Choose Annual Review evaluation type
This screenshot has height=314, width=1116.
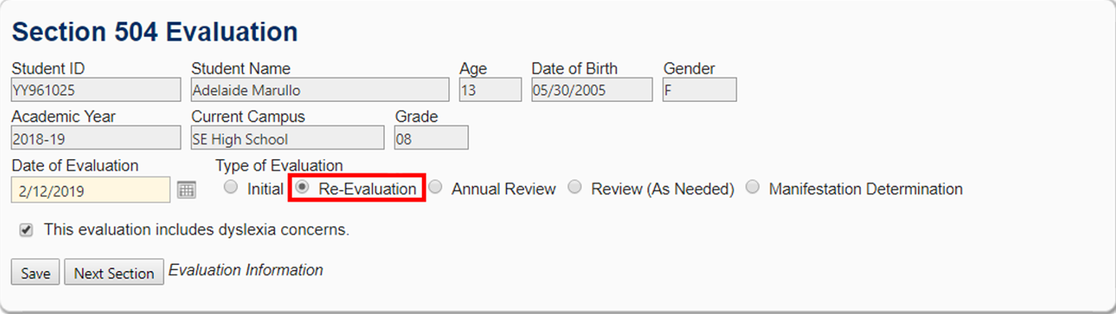(436, 188)
